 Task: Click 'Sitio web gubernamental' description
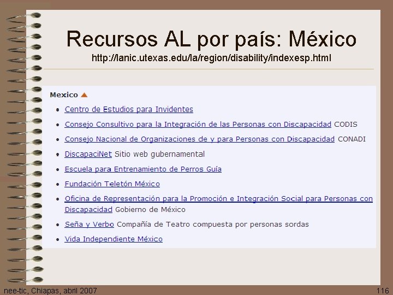tap(159, 154)
